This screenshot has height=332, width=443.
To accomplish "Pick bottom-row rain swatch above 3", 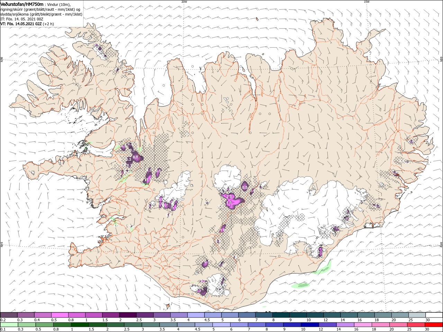I will [151, 325].
